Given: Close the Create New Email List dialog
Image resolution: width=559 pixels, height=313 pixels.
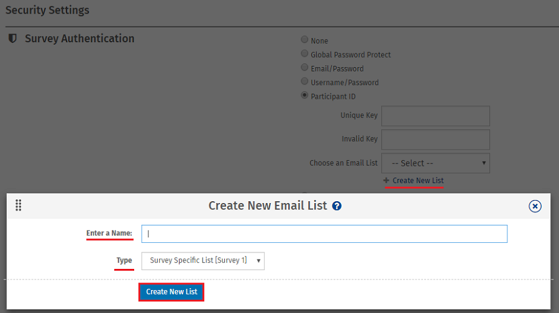Looking at the screenshot, I should pos(535,206).
